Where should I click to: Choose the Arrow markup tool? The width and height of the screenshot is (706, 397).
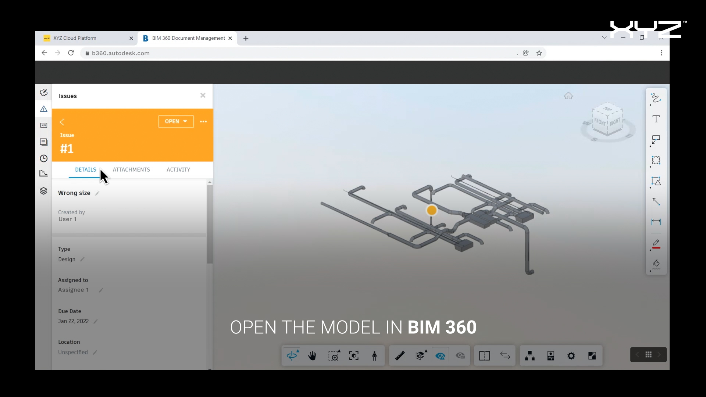[656, 202]
